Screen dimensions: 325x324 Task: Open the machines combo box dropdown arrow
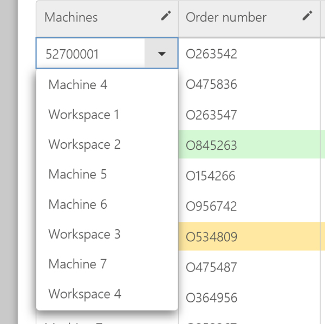[161, 54]
